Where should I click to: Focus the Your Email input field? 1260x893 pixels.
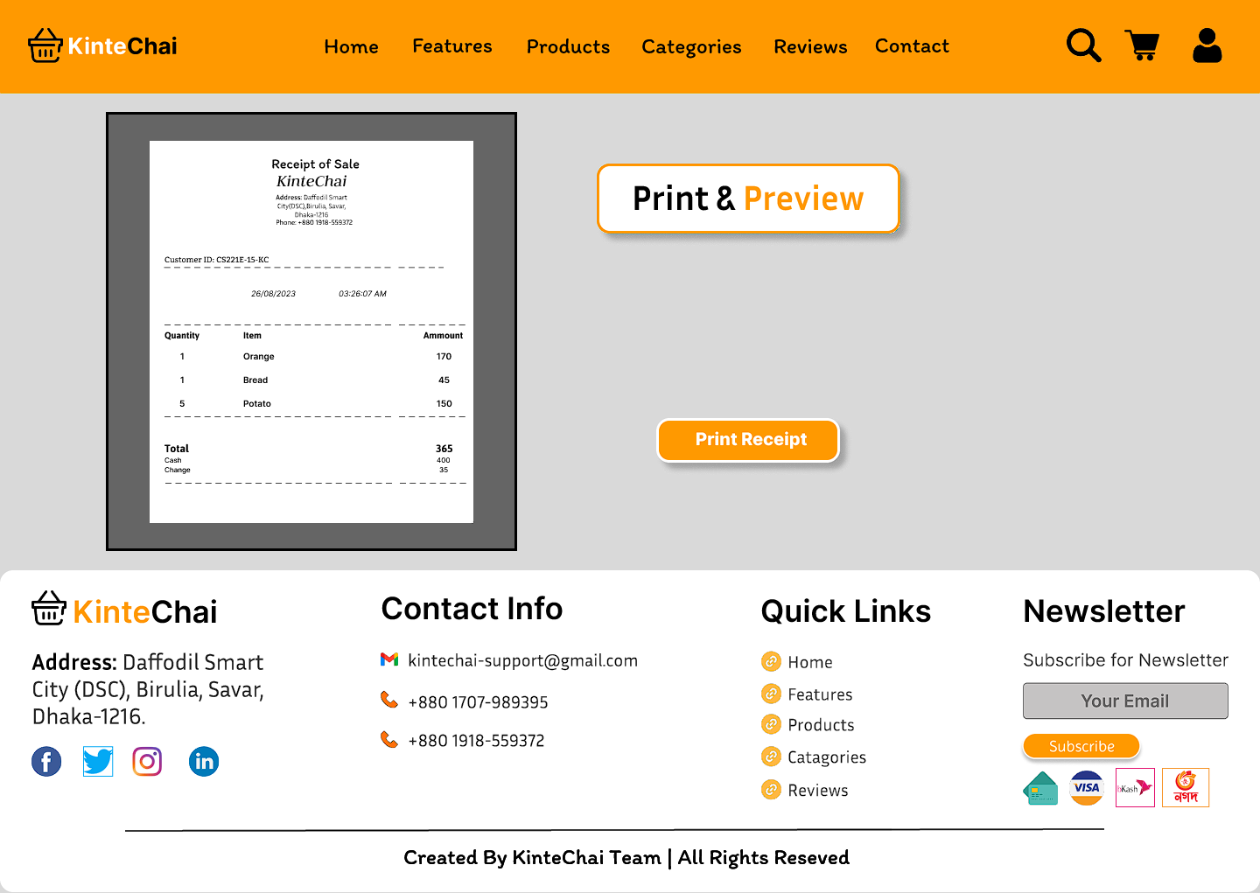click(1125, 701)
